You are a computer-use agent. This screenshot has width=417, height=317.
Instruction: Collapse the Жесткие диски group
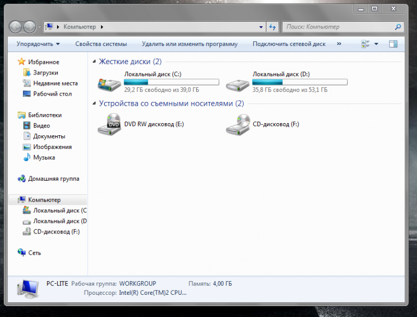coord(95,62)
